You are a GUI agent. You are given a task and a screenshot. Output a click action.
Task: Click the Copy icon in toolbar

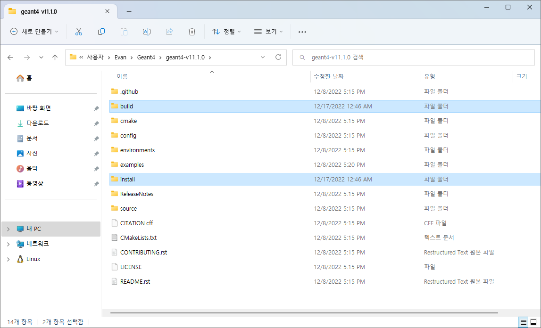pyautogui.click(x=101, y=32)
